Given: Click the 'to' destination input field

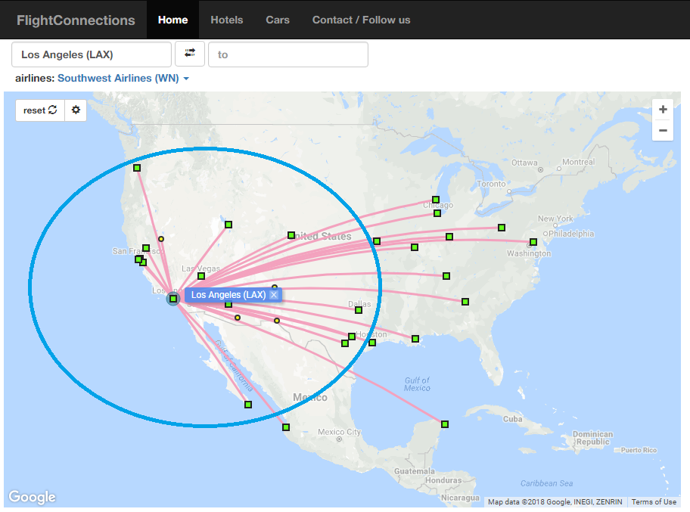Looking at the screenshot, I should pyautogui.click(x=288, y=54).
